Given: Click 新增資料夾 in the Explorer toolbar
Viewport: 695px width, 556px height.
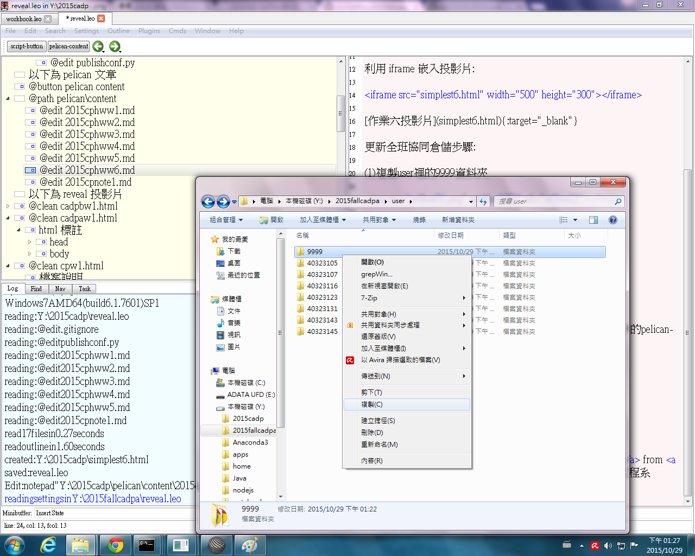Looking at the screenshot, I should (458, 220).
